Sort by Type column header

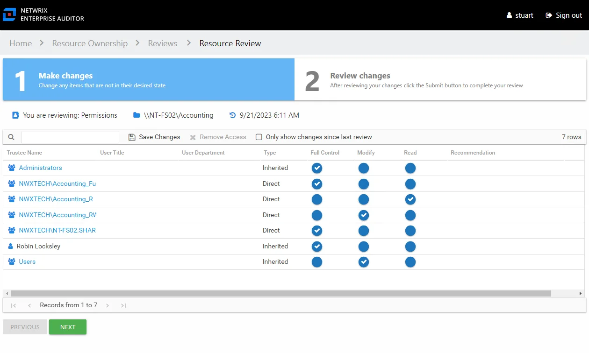[270, 153]
